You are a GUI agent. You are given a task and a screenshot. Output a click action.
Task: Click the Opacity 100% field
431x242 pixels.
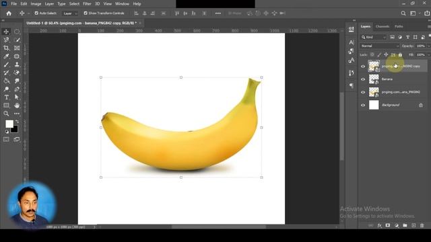pyautogui.click(x=420, y=46)
